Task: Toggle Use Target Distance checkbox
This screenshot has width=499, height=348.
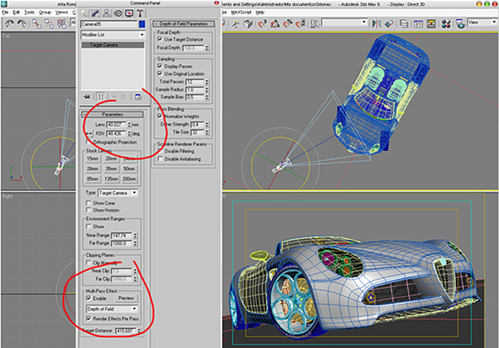Action: pos(160,39)
